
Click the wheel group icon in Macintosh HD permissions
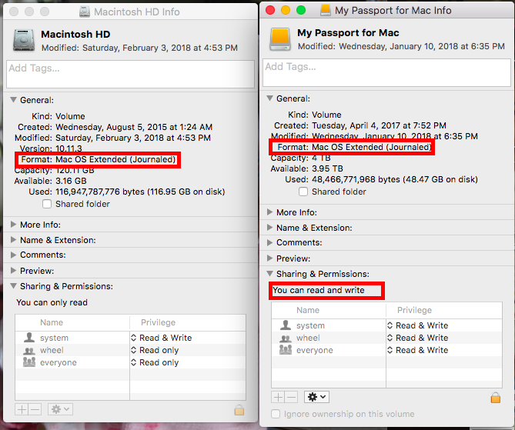29,351
